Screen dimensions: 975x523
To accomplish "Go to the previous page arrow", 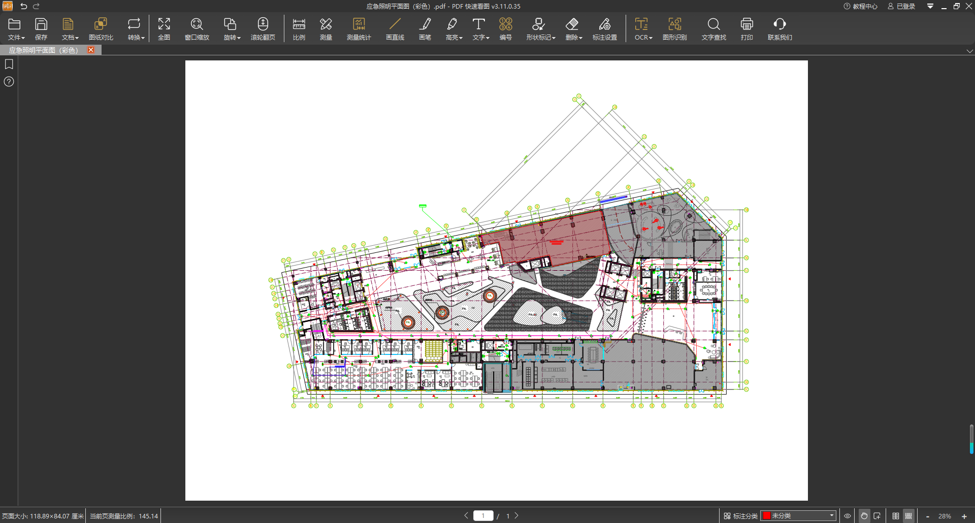I will click(466, 515).
